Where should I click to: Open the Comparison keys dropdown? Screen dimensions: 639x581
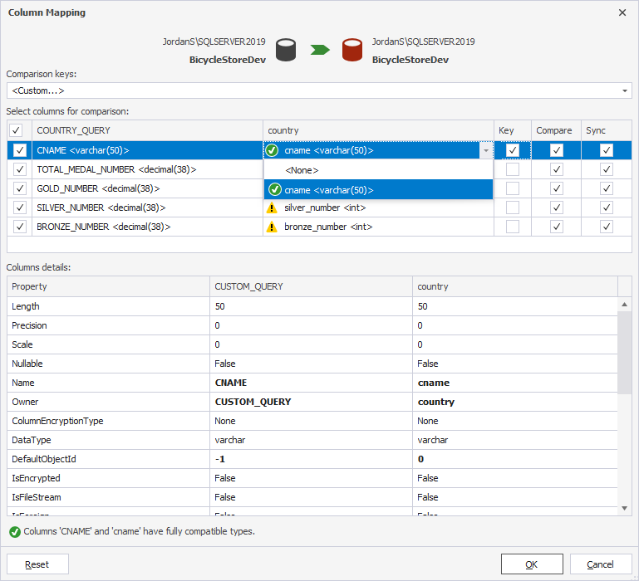(625, 90)
